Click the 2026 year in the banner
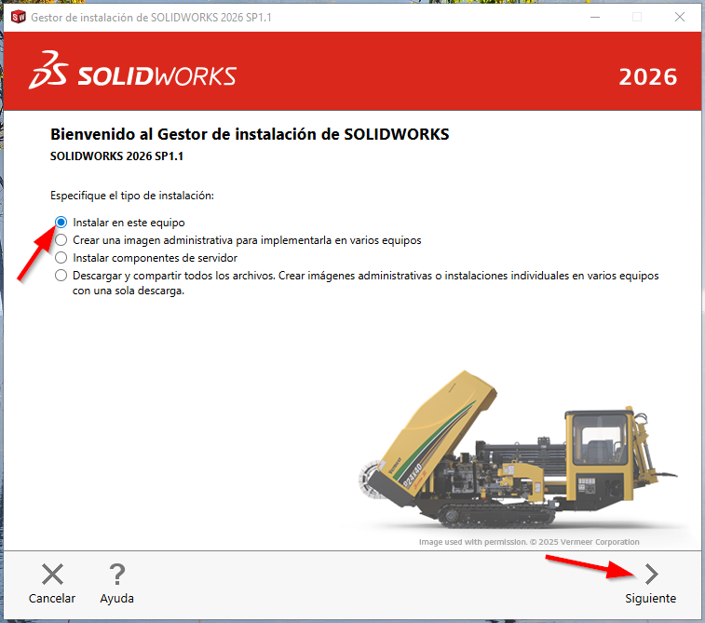Viewport: 705px width, 623px height. tap(648, 77)
